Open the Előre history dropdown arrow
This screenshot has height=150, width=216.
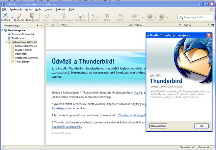(168, 17)
